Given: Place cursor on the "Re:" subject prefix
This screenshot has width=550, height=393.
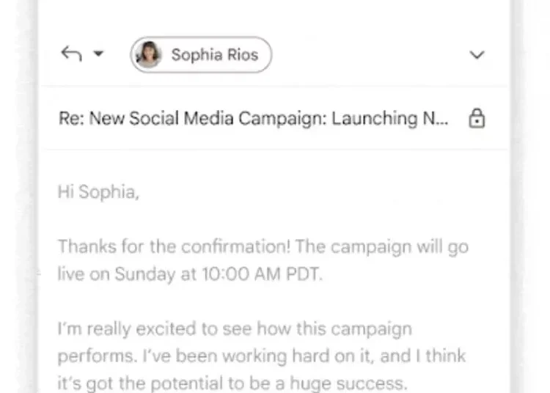Looking at the screenshot, I should (70, 119).
